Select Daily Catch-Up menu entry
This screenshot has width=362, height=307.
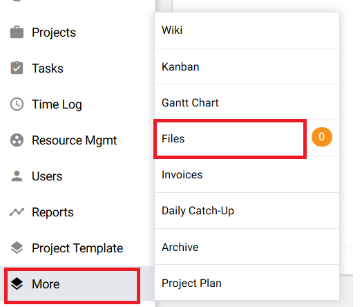(247, 210)
